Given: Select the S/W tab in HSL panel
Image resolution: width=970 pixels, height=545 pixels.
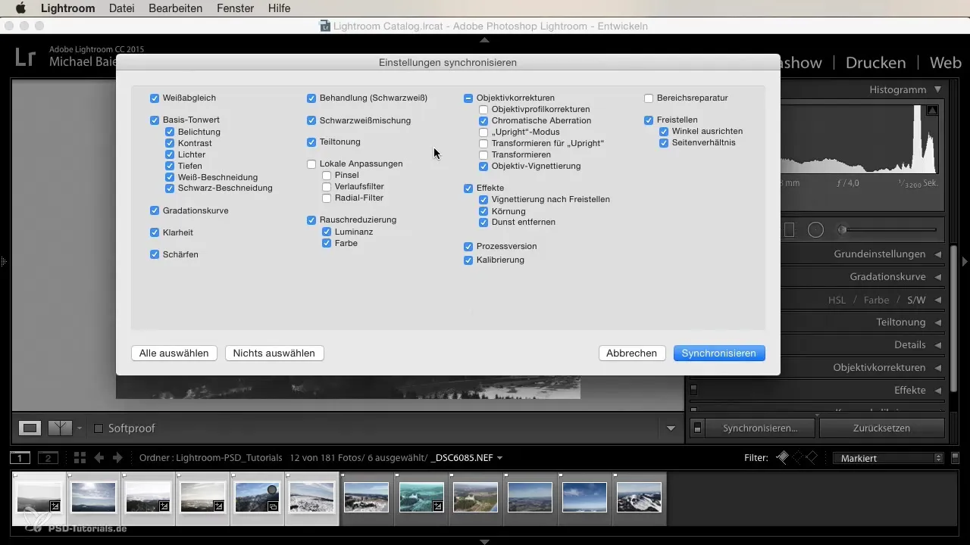Looking at the screenshot, I should 916,300.
